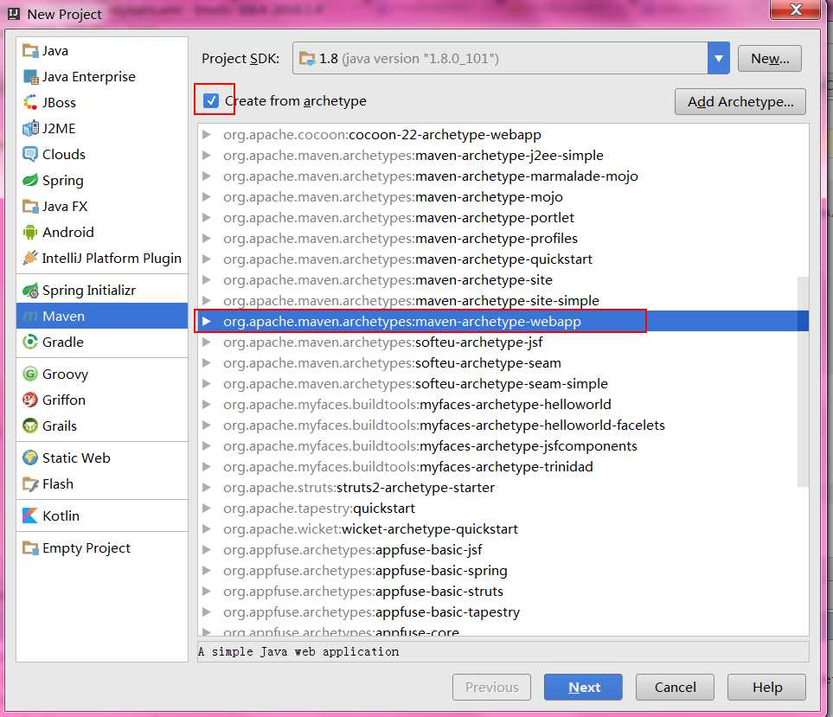Screen dimensions: 833x717
Task: Select the Java project type icon
Action: pos(30,51)
